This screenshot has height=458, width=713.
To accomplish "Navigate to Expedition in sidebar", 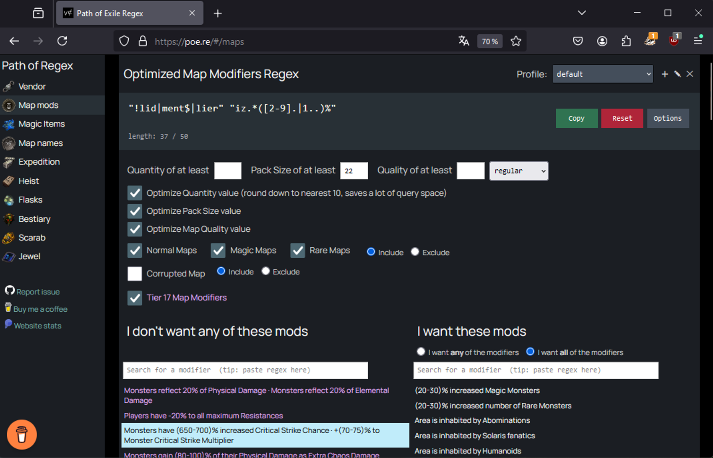I will [x=39, y=162].
